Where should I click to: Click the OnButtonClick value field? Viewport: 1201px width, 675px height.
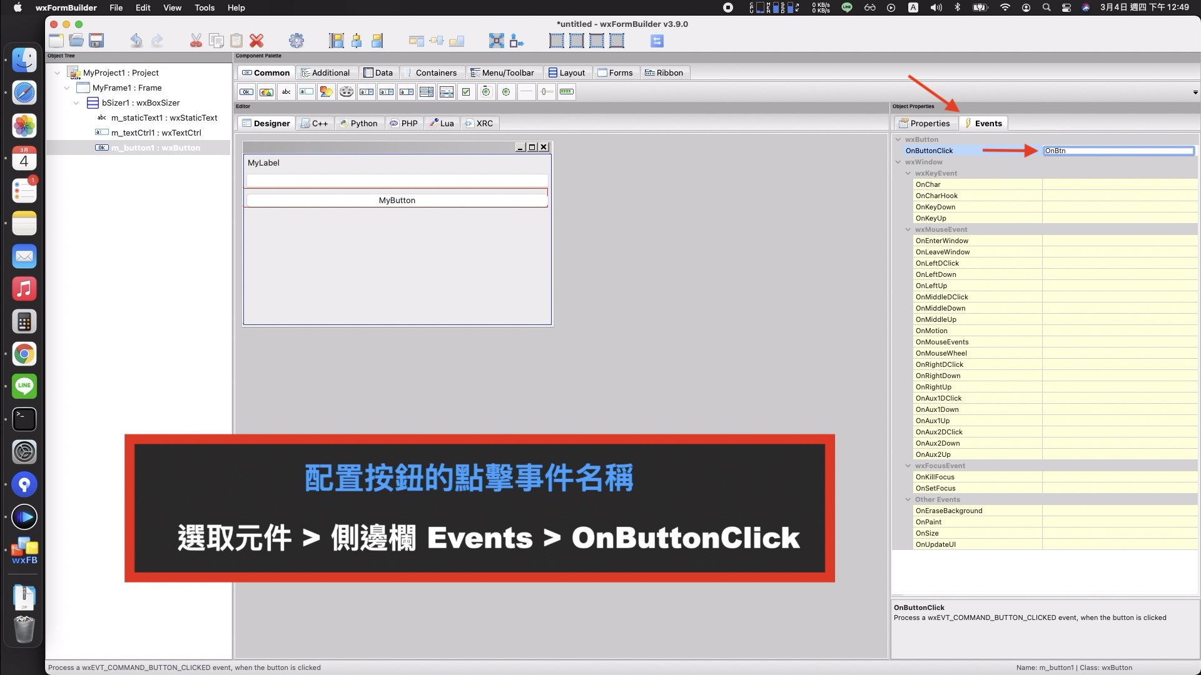[x=1118, y=151]
